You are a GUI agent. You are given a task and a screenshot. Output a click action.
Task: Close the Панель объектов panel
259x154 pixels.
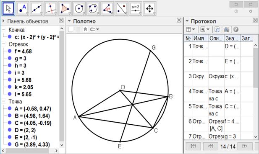pyautogui.click(x=61, y=20)
